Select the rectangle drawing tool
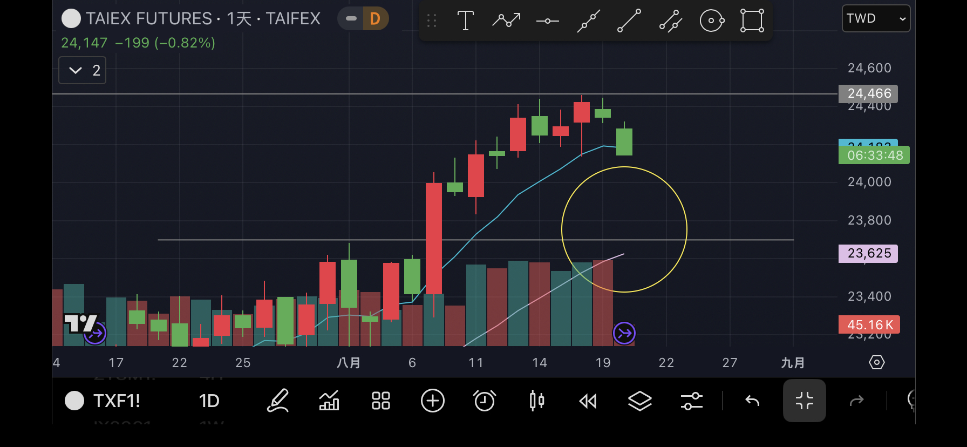Viewport: 967px width, 447px height. [752, 21]
